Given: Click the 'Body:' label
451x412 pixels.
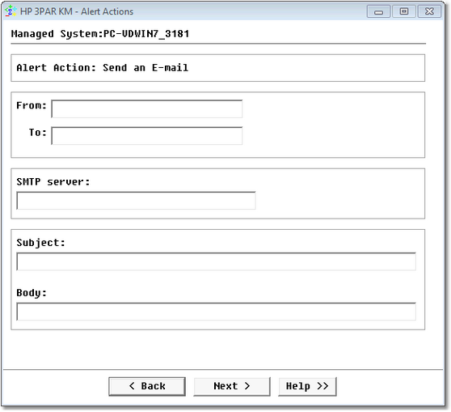Looking at the screenshot, I should pos(32,293).
